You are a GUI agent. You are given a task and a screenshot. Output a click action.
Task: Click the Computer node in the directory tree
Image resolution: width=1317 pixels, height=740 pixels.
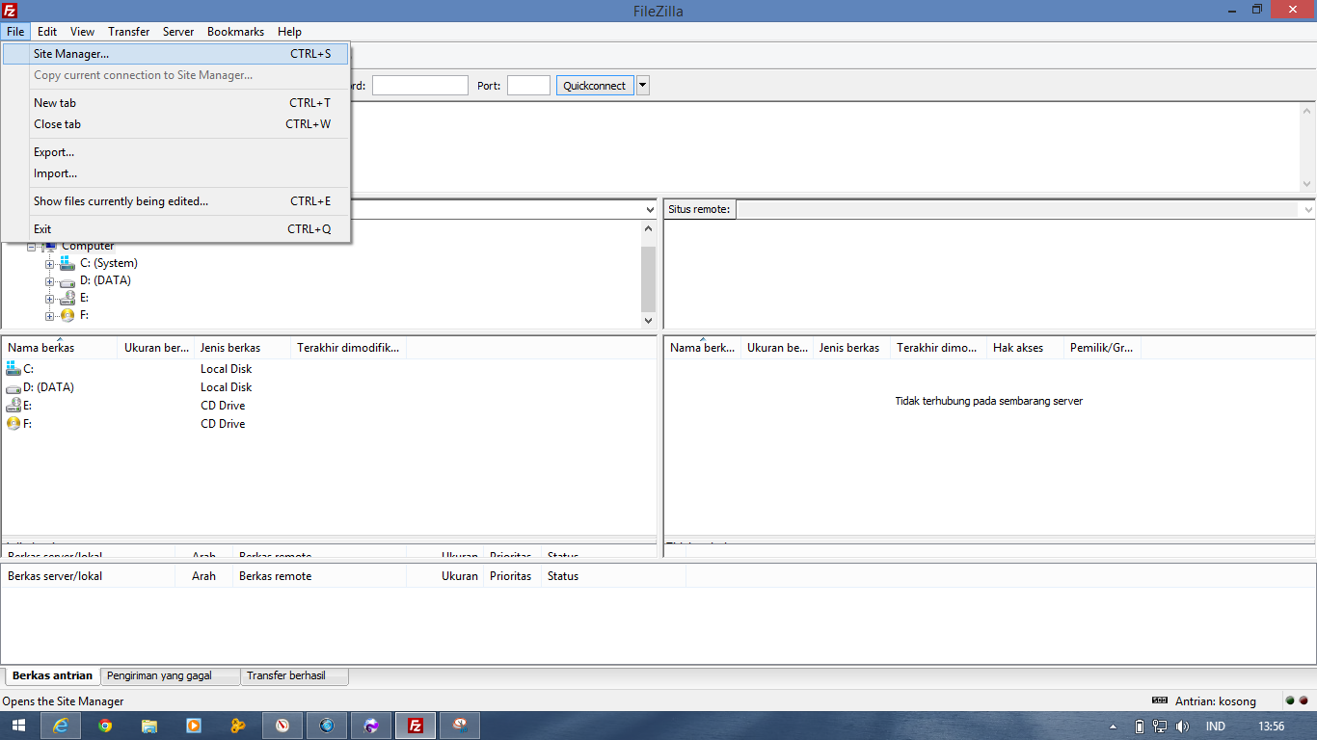click(x=85, y=246)
